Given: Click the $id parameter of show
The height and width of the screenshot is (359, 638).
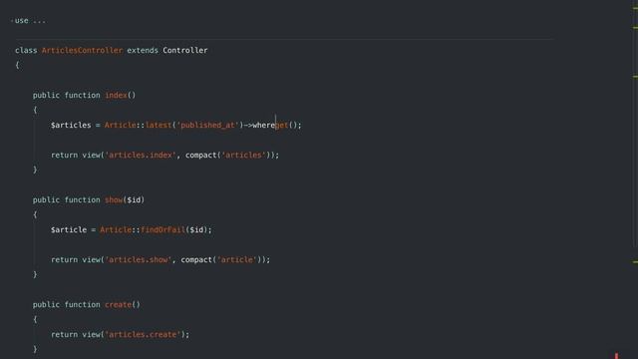Looking at the screenshot, I should (134, 199).
